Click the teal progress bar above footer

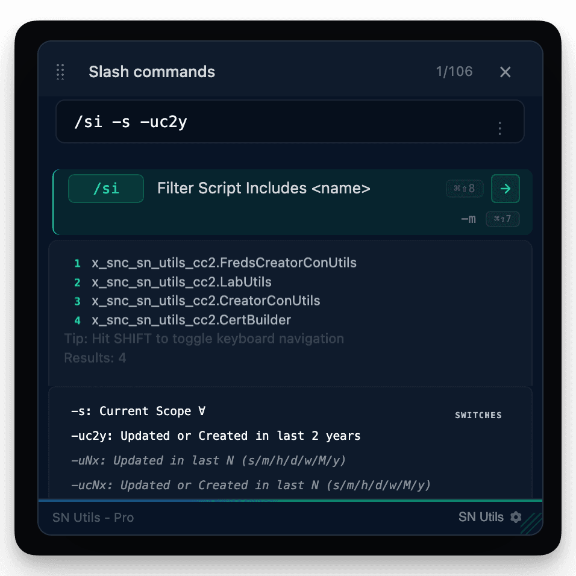tap(288, 501)
